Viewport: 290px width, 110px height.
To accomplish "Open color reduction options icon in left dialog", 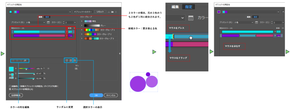I will click(48, 23).
